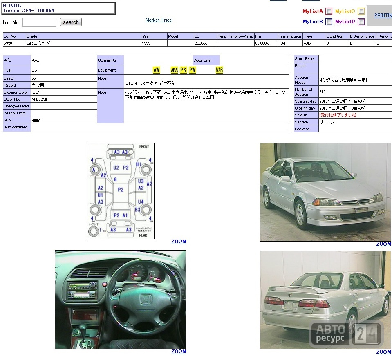The width and height of the screenshot is (392, 356).
Task: Click the Lot No. value 6328
Action: point(8,43)
